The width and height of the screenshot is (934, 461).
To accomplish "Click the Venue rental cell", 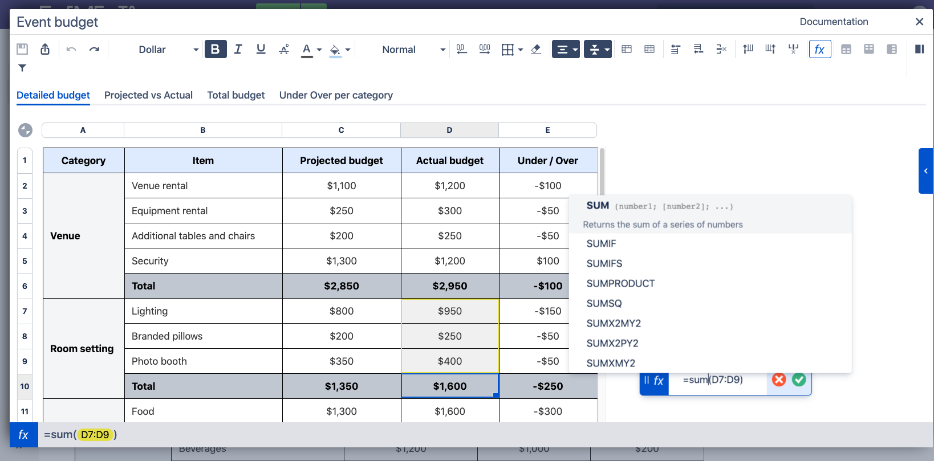I will (203, 186).
